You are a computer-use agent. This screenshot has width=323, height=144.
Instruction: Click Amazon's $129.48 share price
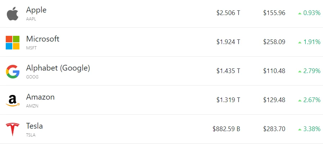pos(274,100)
